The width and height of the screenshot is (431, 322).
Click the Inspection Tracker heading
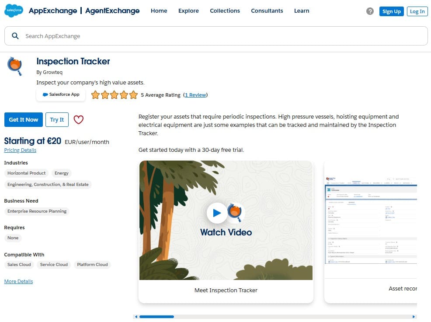[x=73, y=61]
